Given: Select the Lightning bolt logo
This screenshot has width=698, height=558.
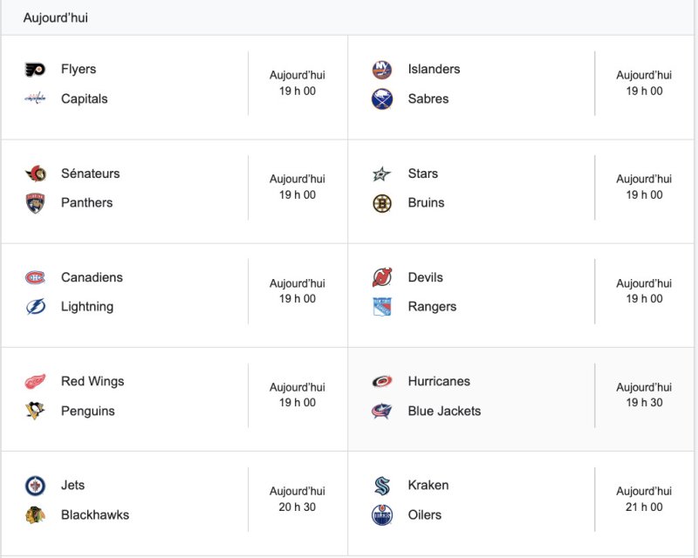Looking at the screenshot, I should coord(35,307).
